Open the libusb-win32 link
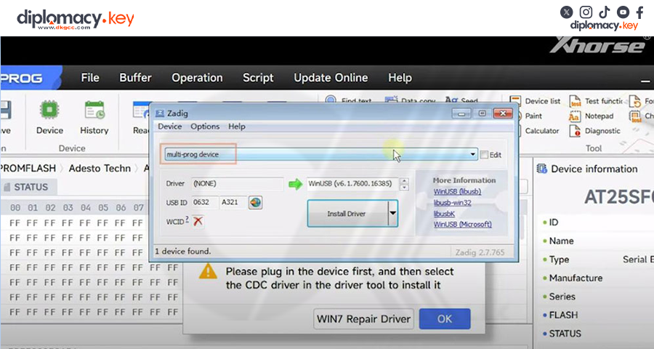654x349 pixels. 452,202
